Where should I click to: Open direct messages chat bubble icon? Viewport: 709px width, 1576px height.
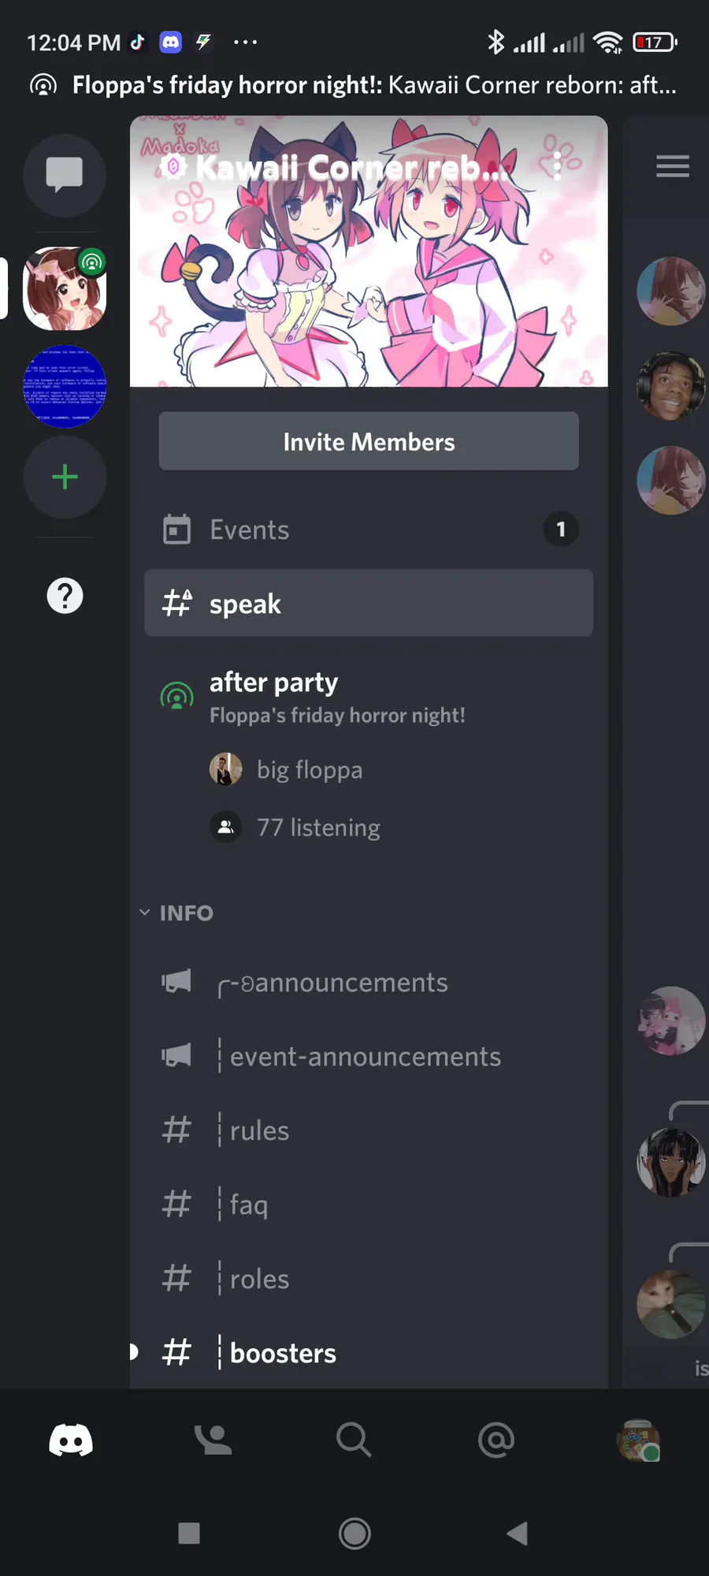pos(65,175)
